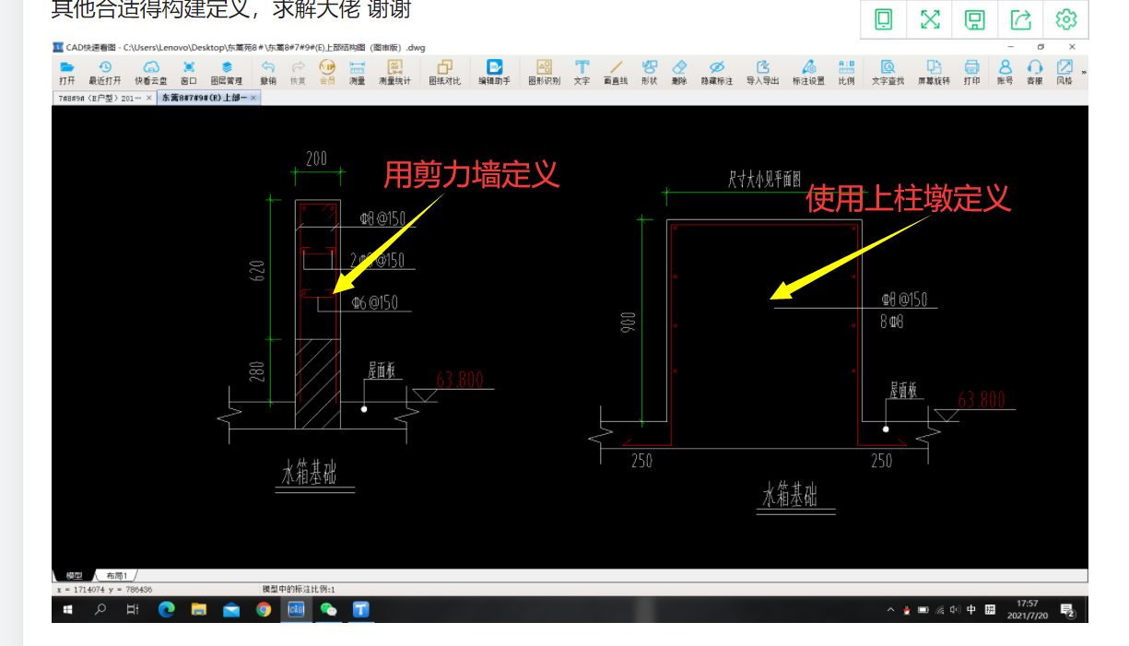The width and height of the screenshot is (1129, 646).
Task: Click the 撤销 undo arrow
Action: coord(268,72)
